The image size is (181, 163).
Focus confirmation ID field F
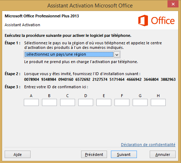122,102
